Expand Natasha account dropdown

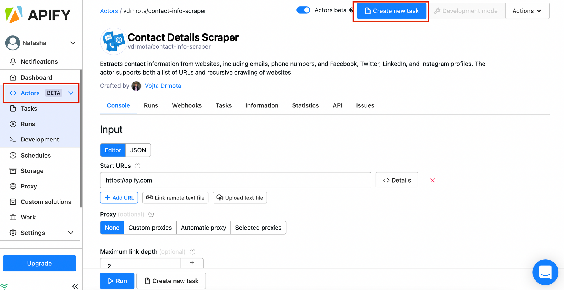(x=73, y=43)
